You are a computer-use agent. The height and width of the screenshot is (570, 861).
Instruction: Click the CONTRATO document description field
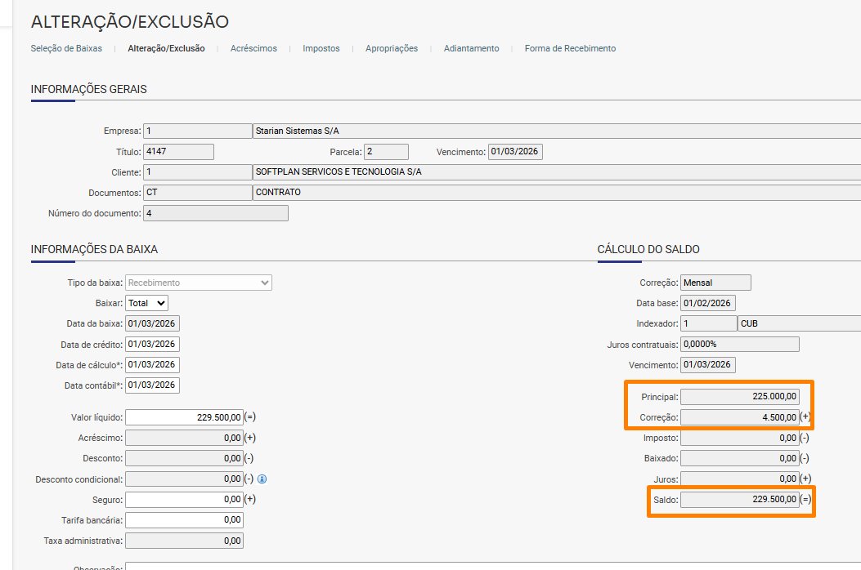click(x=557, y=192)
